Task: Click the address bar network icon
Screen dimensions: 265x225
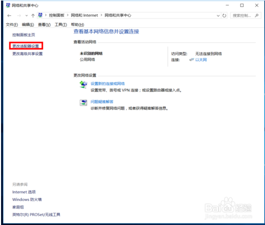Action: tap(40, 15)
